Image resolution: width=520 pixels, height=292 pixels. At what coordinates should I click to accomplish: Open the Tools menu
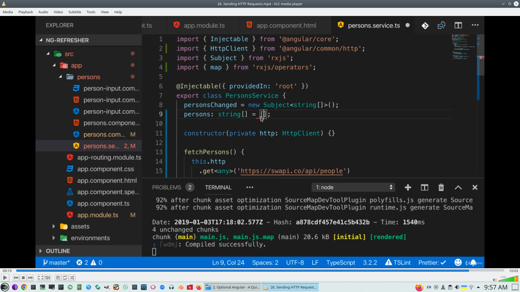click(91, 12)
